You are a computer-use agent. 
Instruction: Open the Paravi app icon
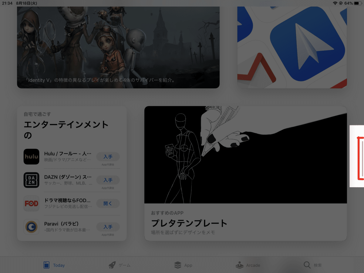point(31,227)
